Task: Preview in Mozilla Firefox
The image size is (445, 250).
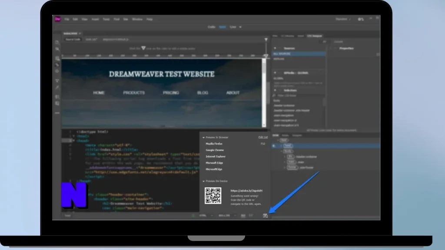Action: pos(214,144)
